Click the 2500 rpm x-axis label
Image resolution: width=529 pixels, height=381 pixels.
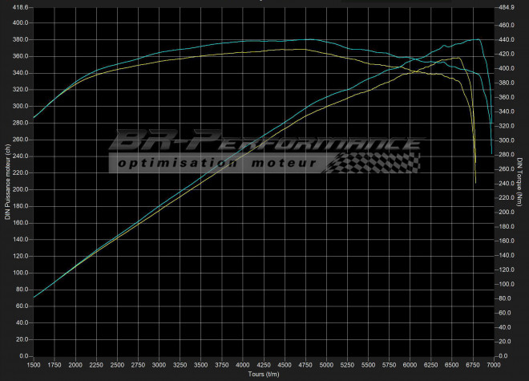click(117, 364)
